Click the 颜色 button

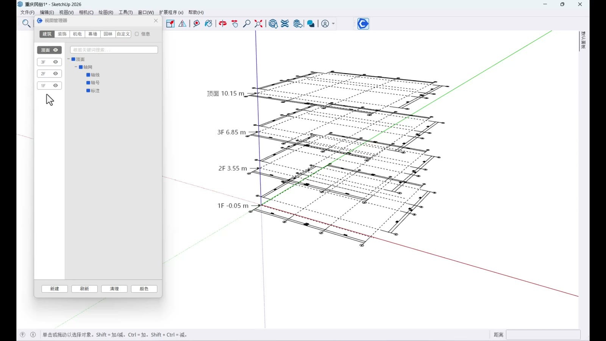coord(144,289)
